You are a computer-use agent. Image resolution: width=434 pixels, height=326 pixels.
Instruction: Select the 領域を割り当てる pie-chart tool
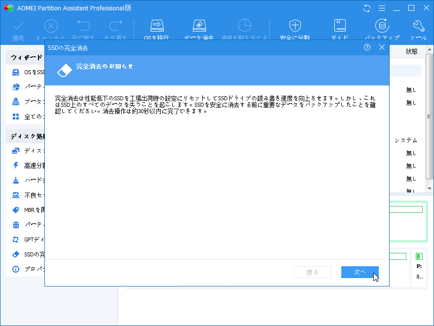click(x=245, y=30)
